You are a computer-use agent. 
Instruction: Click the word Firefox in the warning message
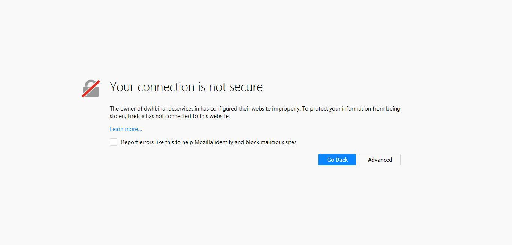(136, 116)
